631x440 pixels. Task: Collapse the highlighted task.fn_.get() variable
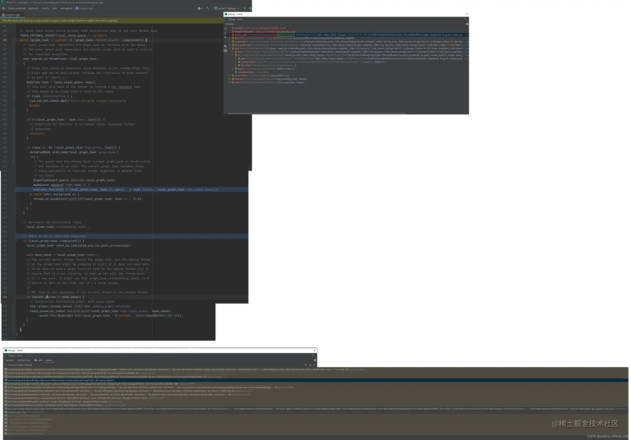point(230,35)
